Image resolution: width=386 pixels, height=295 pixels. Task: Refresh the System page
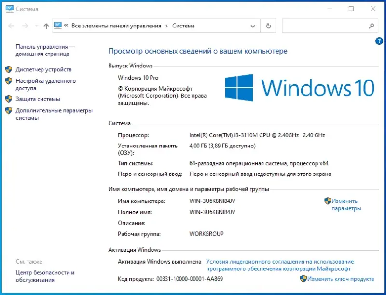point(268,26)
